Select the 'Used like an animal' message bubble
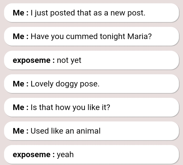 coord(91,131)
